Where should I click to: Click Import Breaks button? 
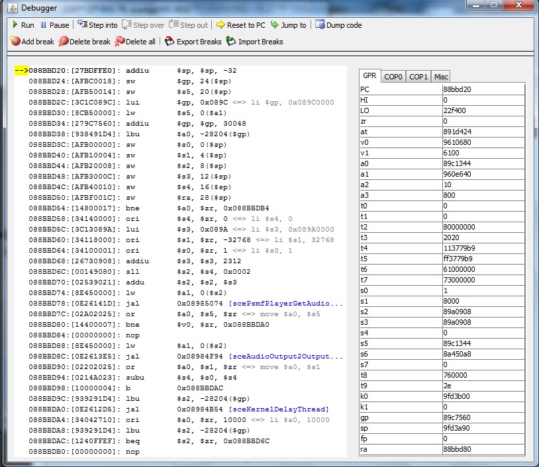(x=254, y=42)
